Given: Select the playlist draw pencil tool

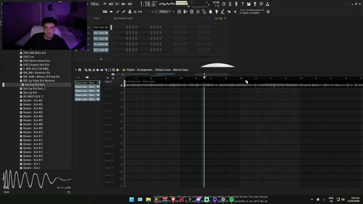Looking at the screenshot, I should (x=86, y=70).
